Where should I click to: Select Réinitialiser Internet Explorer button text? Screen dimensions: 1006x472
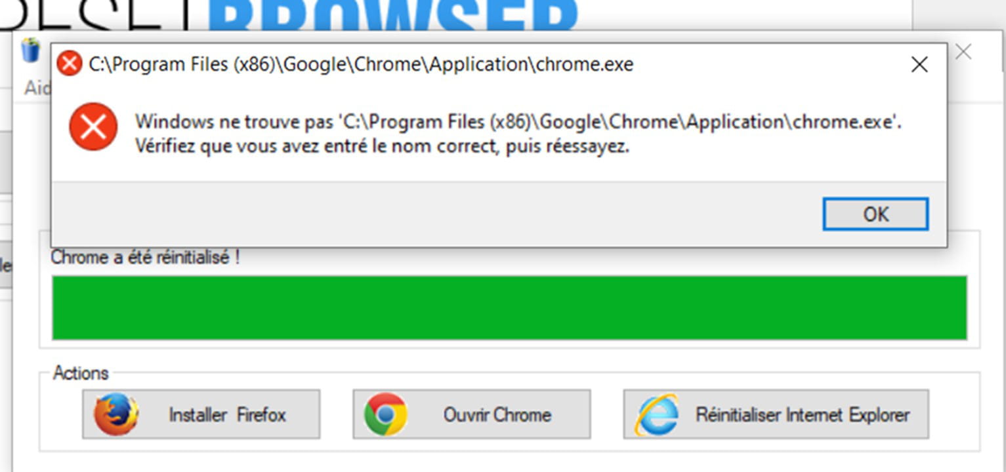[x=803, y=415]
